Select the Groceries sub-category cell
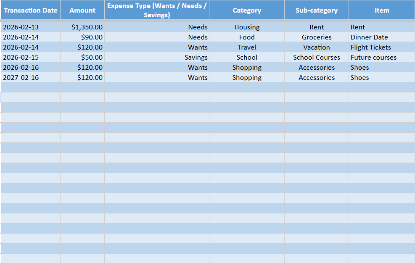Viewport: 415px width, 263px height. pos(317,37)
